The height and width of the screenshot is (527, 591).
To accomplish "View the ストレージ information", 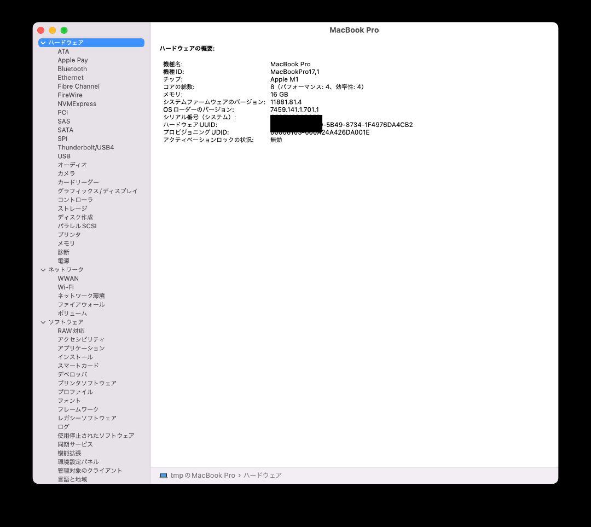I will coord(73,208).
